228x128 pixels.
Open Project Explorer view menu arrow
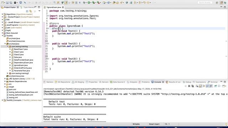pyautogui.click(x=39, y=11)
